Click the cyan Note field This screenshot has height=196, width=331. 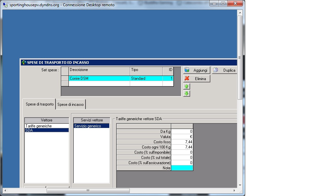182,168
